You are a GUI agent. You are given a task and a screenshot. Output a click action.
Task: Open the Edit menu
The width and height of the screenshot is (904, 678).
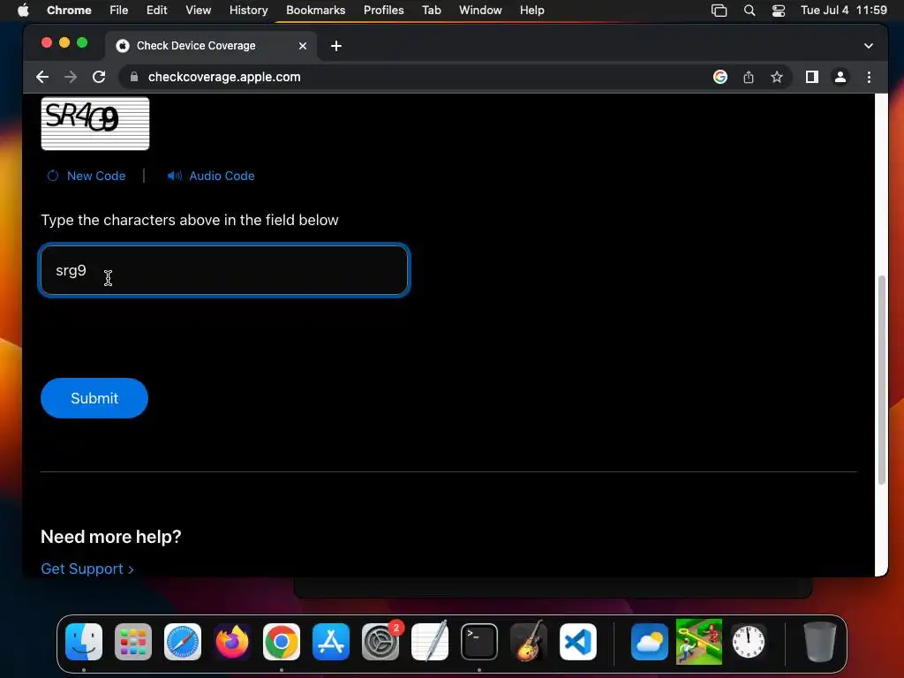coord(156,11)
